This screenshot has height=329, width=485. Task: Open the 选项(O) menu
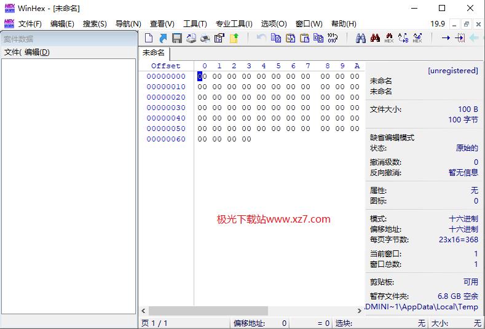[x=274, y=24]
